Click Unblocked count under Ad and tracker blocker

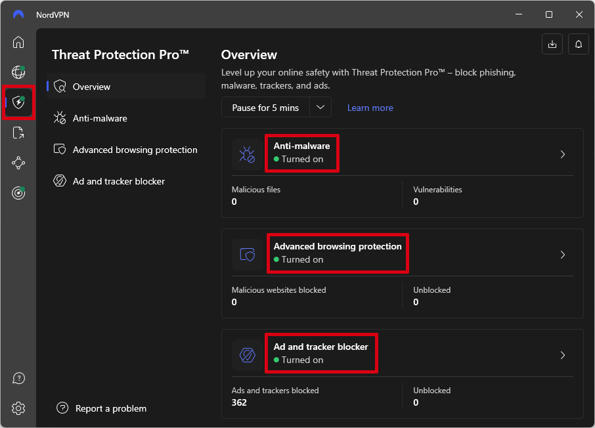click(x=416, y=402)
